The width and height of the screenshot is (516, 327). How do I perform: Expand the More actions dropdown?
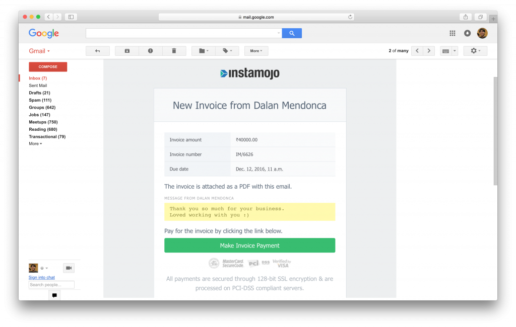point(256,51)
